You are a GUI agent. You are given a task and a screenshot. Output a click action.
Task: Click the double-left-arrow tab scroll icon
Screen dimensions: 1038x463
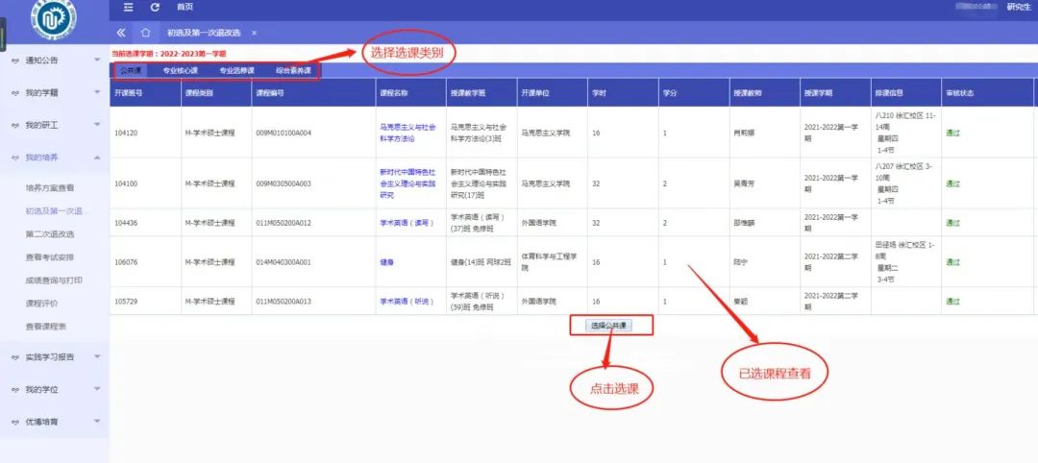click(x=121, y=33)
